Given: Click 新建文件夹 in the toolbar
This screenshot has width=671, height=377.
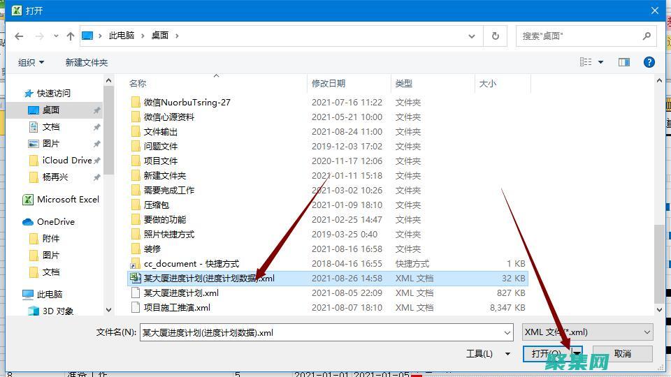Looking at the screenshot, I should coord(87,62).
